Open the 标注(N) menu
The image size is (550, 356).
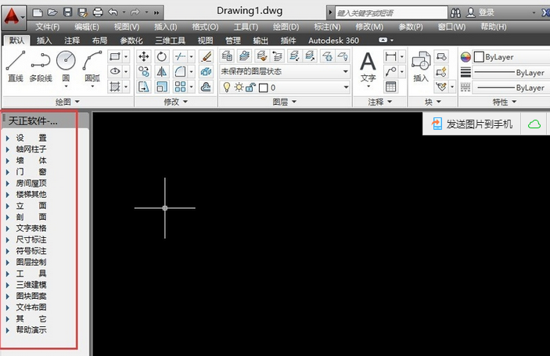[x=327, y=27]
